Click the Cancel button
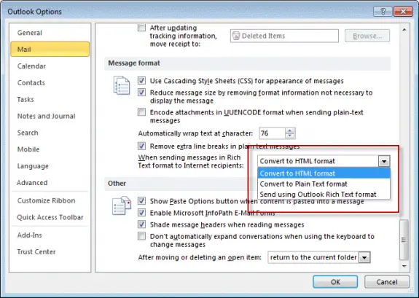Screen dimensions: 419x298 (x=387, y=282)
